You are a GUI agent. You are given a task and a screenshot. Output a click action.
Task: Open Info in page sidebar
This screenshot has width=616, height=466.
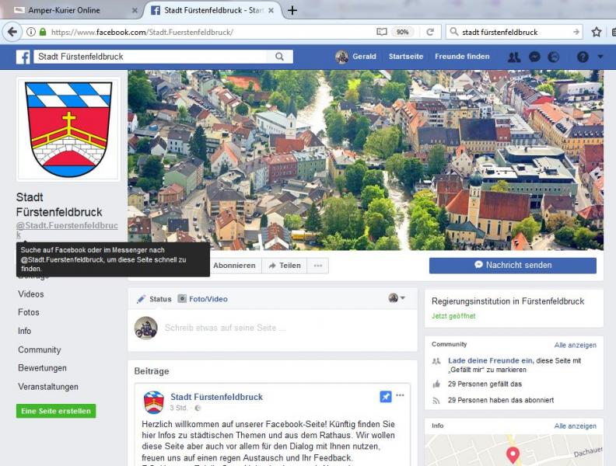coord(24,331)
